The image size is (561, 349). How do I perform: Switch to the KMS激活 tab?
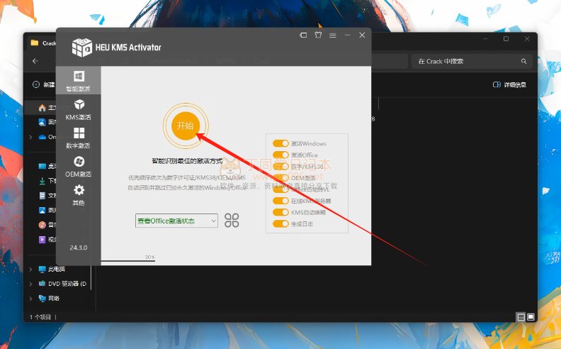(79, 110)
